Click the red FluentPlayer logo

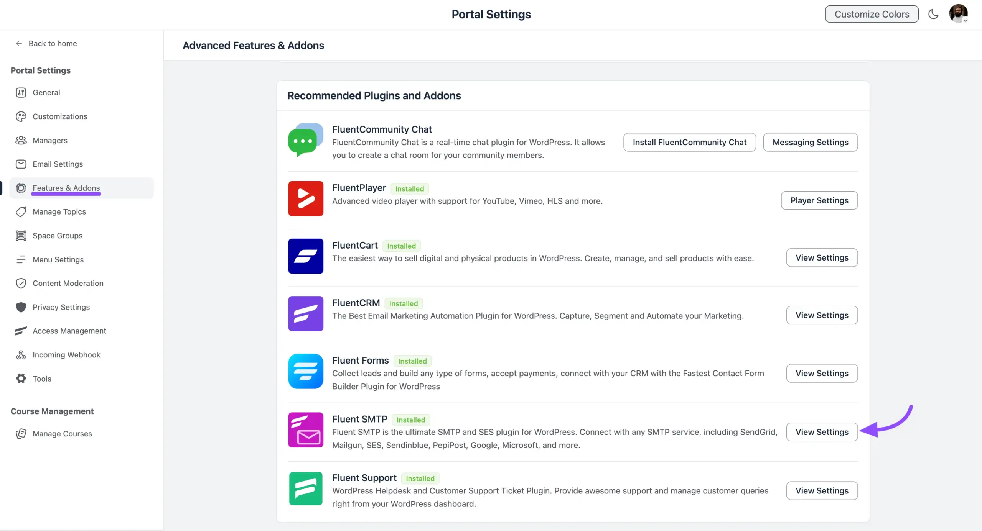pos(306,198)
